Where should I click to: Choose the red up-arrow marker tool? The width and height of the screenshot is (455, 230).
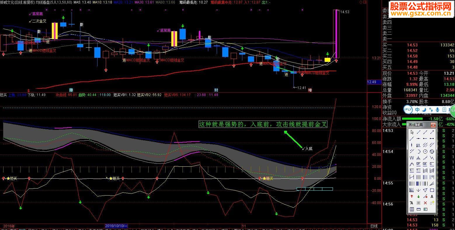tap(412, 196)
